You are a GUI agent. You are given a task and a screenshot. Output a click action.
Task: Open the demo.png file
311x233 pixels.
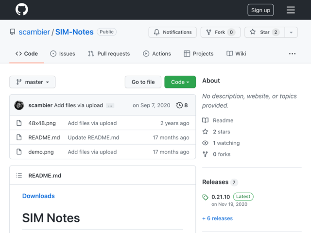coord(41,152)
